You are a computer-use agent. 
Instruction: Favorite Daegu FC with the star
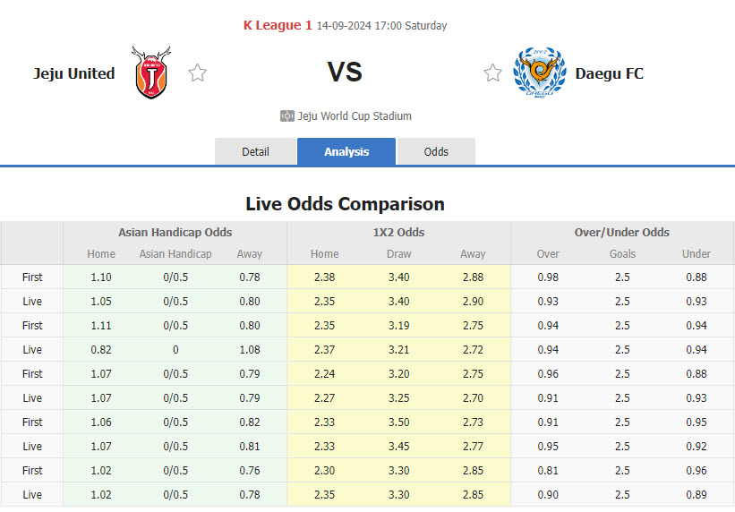492,73
